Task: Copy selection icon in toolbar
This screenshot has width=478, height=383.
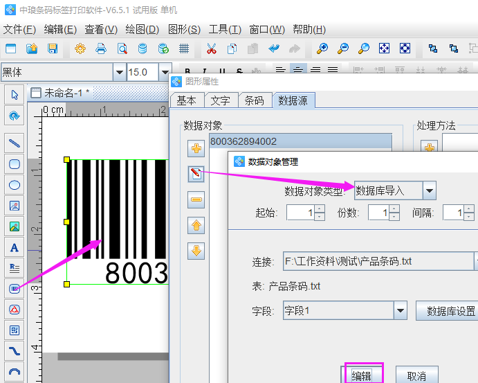Action: pyautogui.click(x=232, y=48)
